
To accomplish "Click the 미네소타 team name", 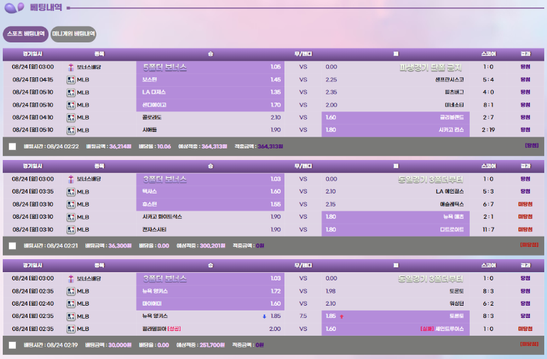I will pyautogui.click(x=454, y=105).
